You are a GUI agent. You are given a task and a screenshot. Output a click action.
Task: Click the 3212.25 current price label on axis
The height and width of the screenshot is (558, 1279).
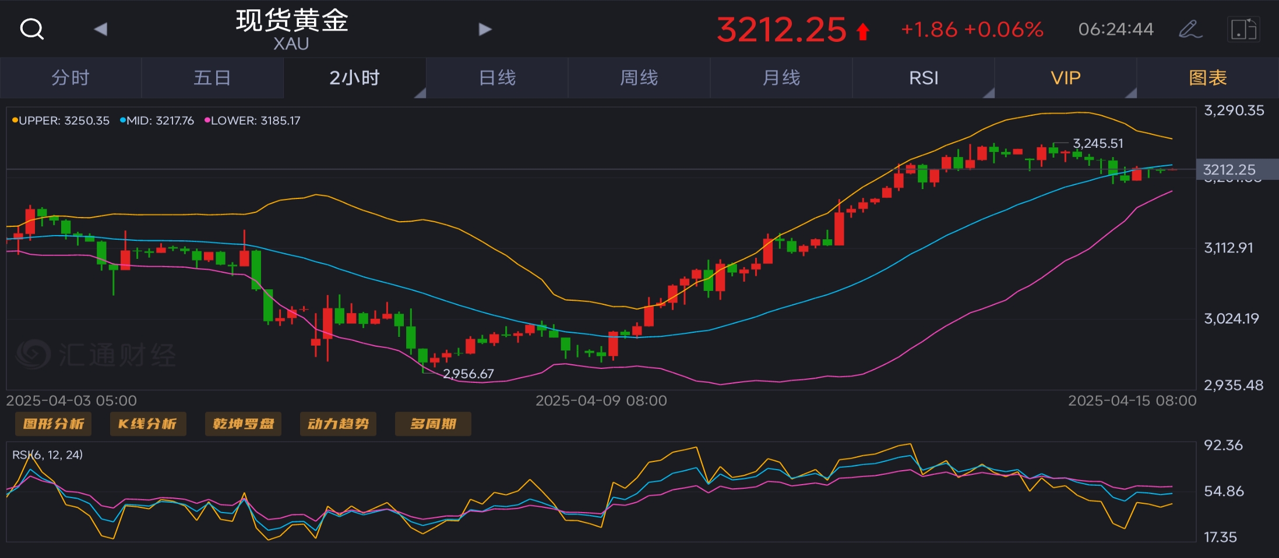click(1229, 169)
